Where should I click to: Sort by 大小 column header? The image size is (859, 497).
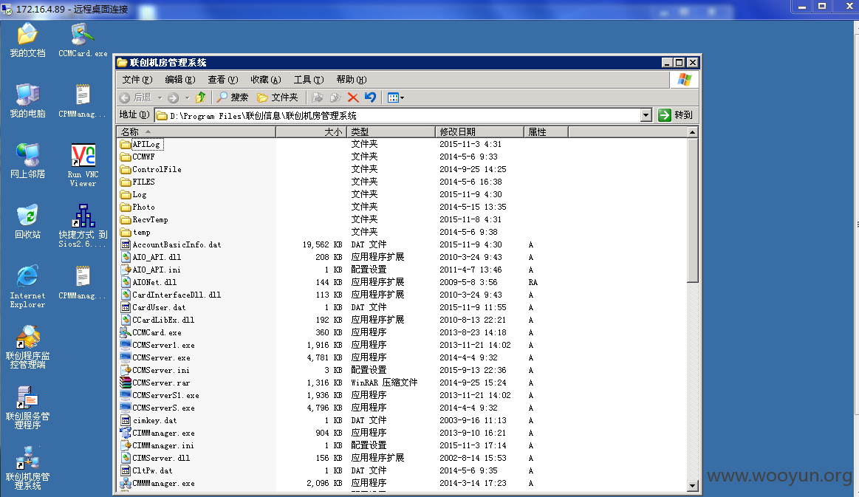coord(311,131)
